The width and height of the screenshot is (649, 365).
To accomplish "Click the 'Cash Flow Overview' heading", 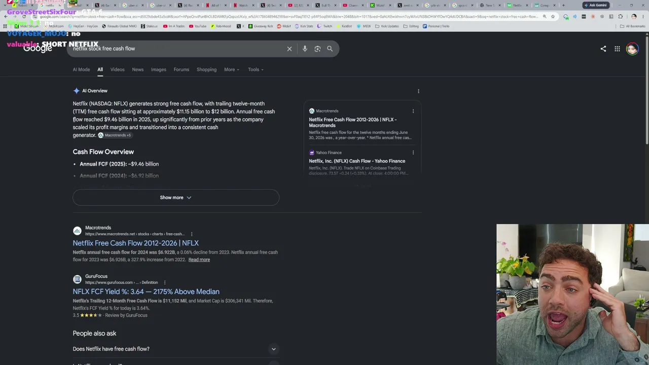I will (x=103, y=152).
